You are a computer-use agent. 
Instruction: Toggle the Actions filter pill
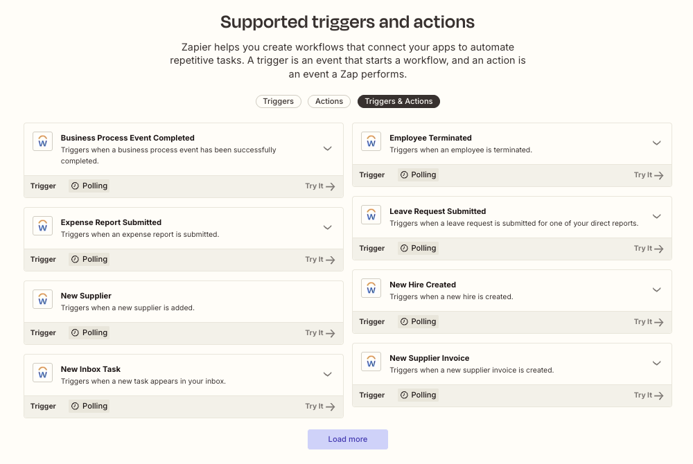point(328,101)
